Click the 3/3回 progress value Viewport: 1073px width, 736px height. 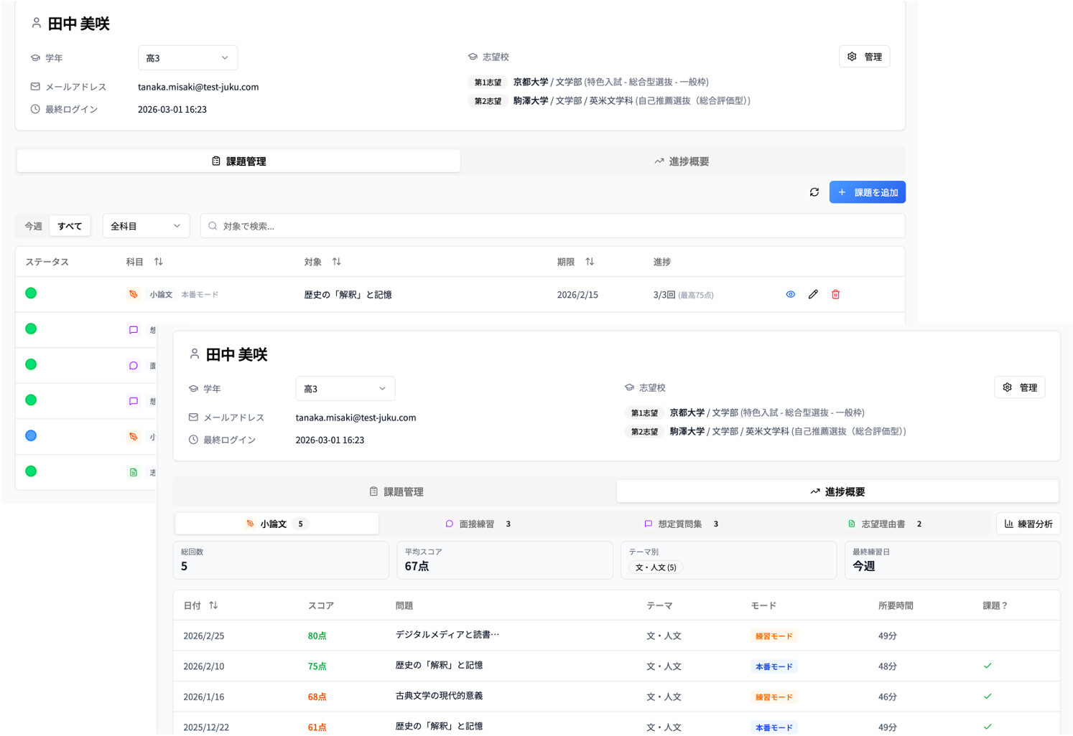point(664,295)
